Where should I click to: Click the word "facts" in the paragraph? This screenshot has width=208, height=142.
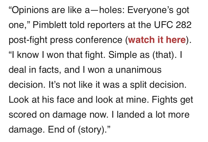click(x=49, y=69)
